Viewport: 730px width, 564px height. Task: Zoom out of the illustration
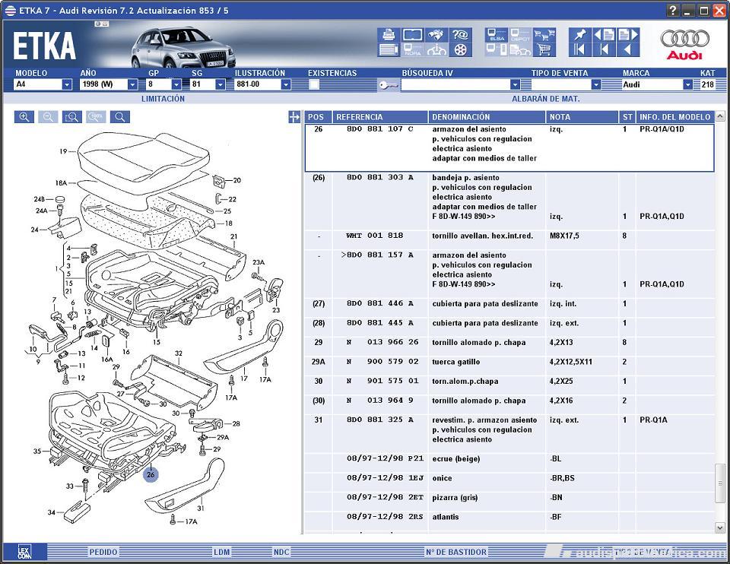click(48, 117)
